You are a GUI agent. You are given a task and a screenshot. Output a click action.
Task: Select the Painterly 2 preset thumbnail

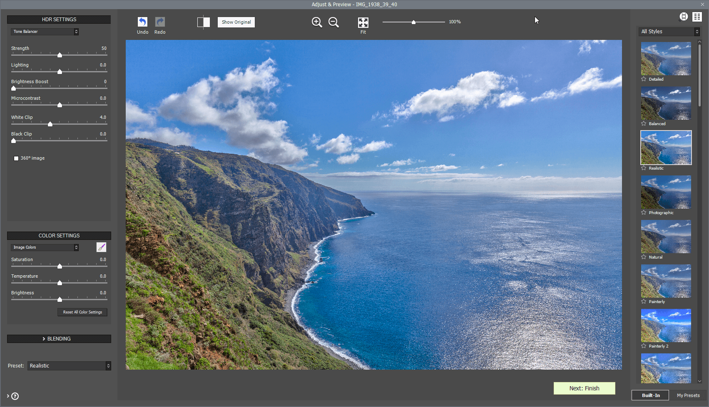click(x=666, y=326)
